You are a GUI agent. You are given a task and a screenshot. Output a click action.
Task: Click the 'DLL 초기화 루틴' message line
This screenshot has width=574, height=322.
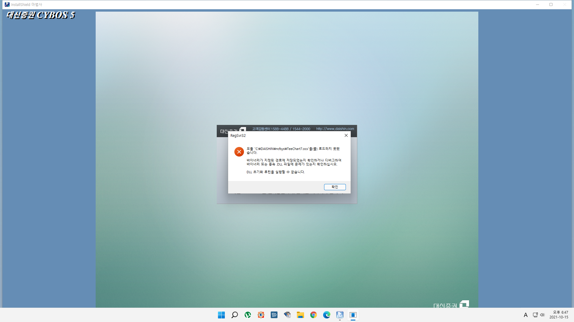click(x=276, y=172)
